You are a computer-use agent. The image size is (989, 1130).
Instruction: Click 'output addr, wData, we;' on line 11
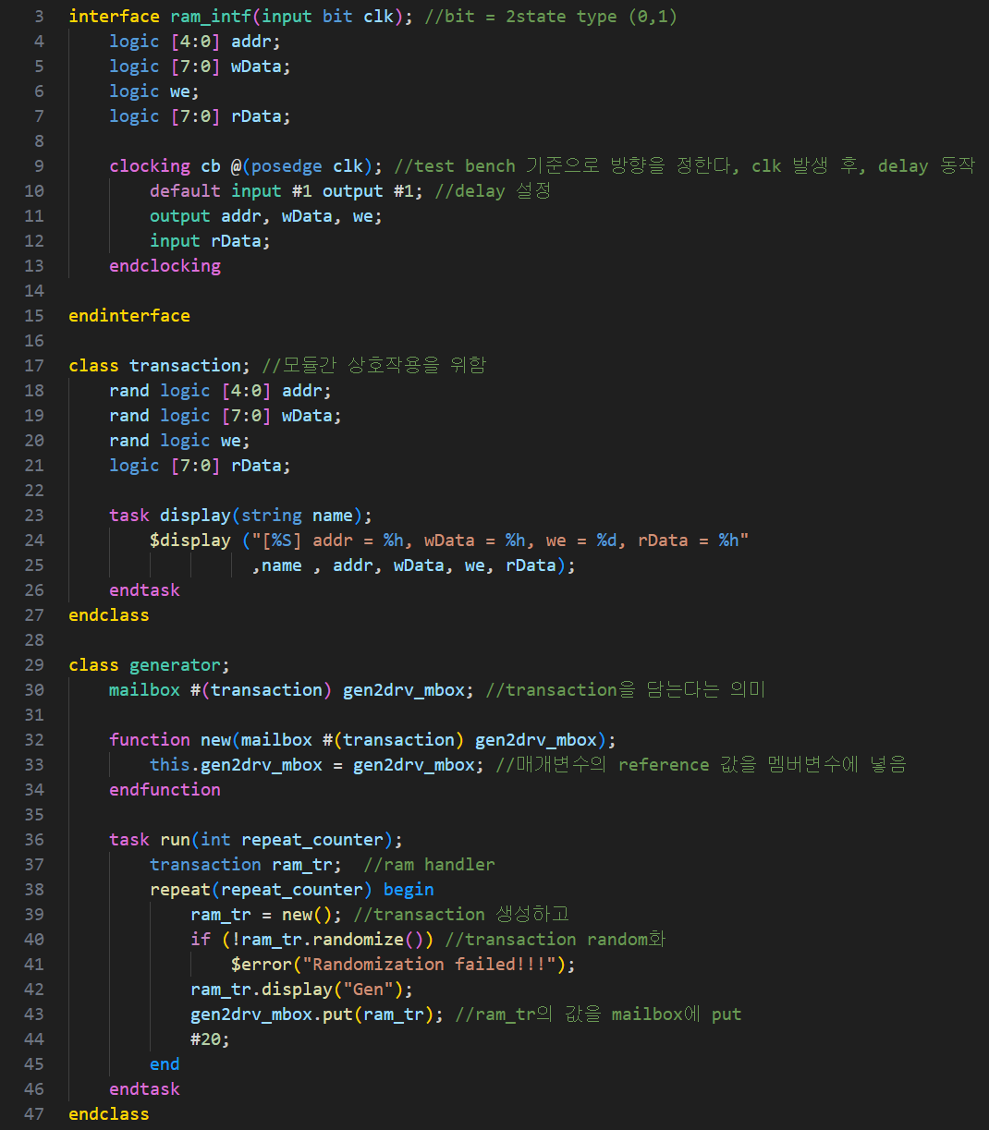coord(266,216)
